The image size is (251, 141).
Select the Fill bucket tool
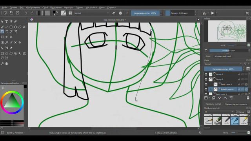(x=20, y=42)
